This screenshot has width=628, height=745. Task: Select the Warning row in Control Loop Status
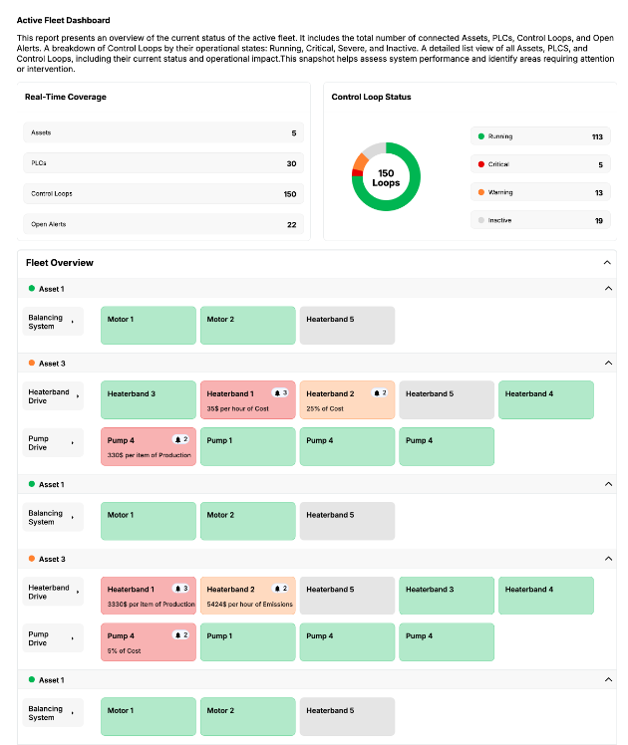[x=539, y=192]
